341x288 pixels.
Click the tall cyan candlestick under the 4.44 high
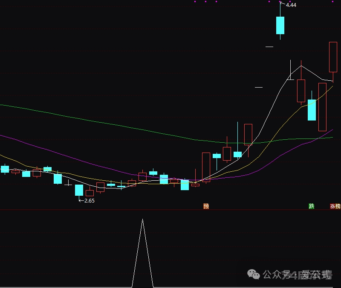click(280, 26)
